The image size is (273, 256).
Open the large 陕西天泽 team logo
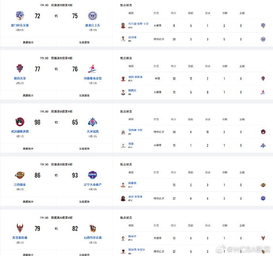coord(20,69)
